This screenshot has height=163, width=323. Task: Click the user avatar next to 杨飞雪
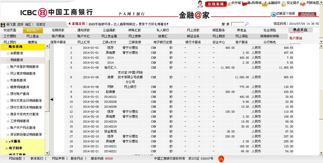click(x=3, y=25)
